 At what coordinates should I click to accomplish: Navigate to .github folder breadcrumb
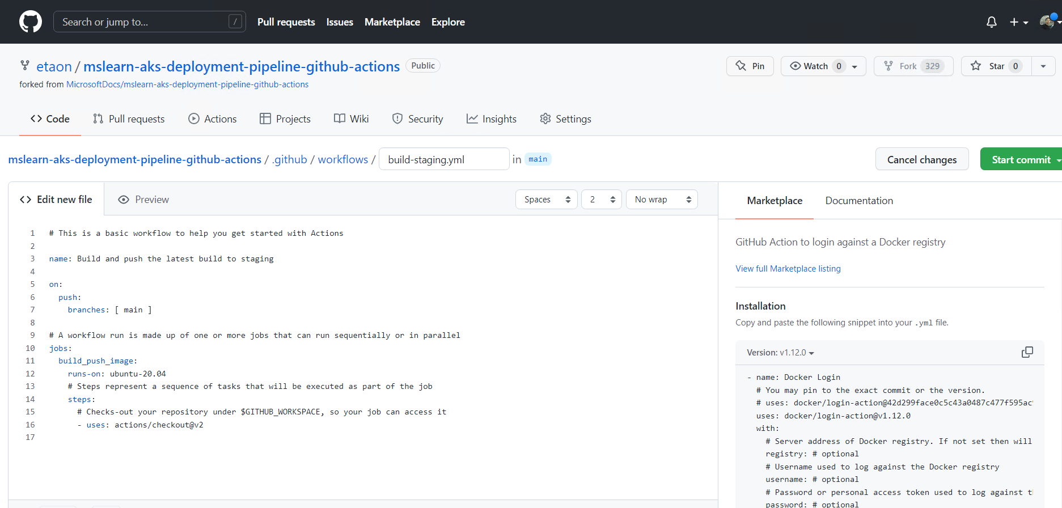(289, 159)
